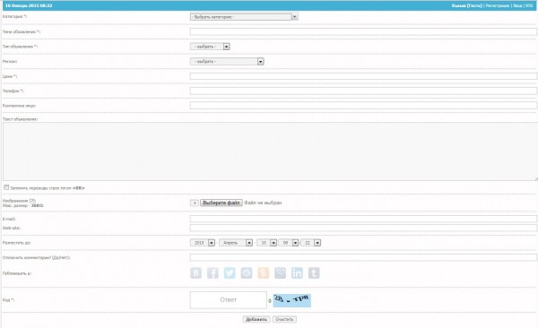Toggle the LinkedIn publish icon

tap(297, 273)
